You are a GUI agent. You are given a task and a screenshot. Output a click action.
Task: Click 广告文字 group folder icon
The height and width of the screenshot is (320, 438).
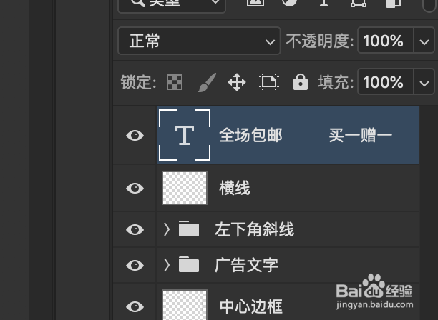click(189, 264)
